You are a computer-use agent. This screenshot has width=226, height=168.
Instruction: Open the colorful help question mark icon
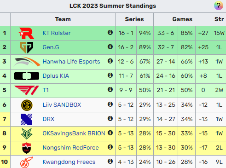click(x=219, y=6)
